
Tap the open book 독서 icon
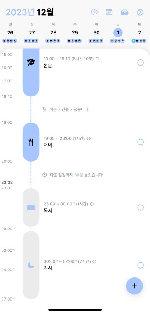click(x=31, y=208)
